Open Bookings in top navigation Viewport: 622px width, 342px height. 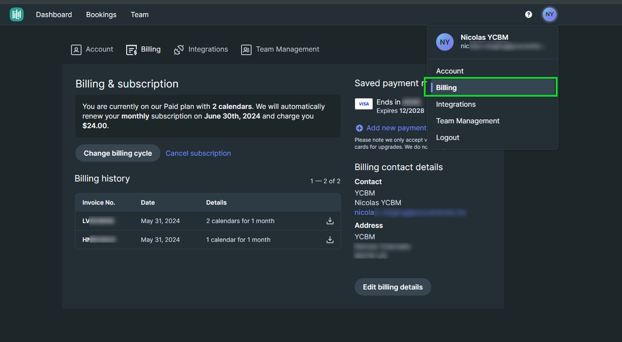(x=101, y=14)
